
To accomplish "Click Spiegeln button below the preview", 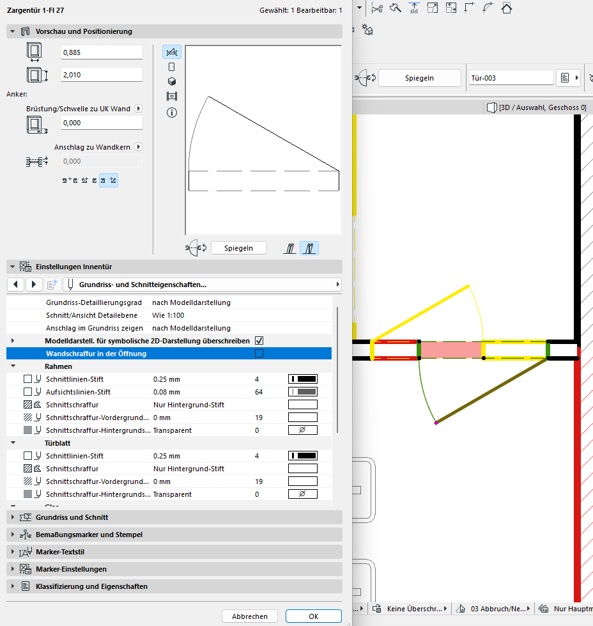I will (x=238, y=248).
